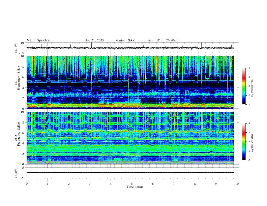Screen dimensions: 267x206
Task: Click inside the ch.2 spectrogram panel
Action: tap(130, 138)
